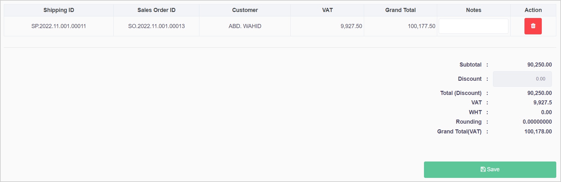The width and height of the screenshot is (561, 182).
Task: Click the row grand total 100,177.50
Action: click(x=421, y=26)
